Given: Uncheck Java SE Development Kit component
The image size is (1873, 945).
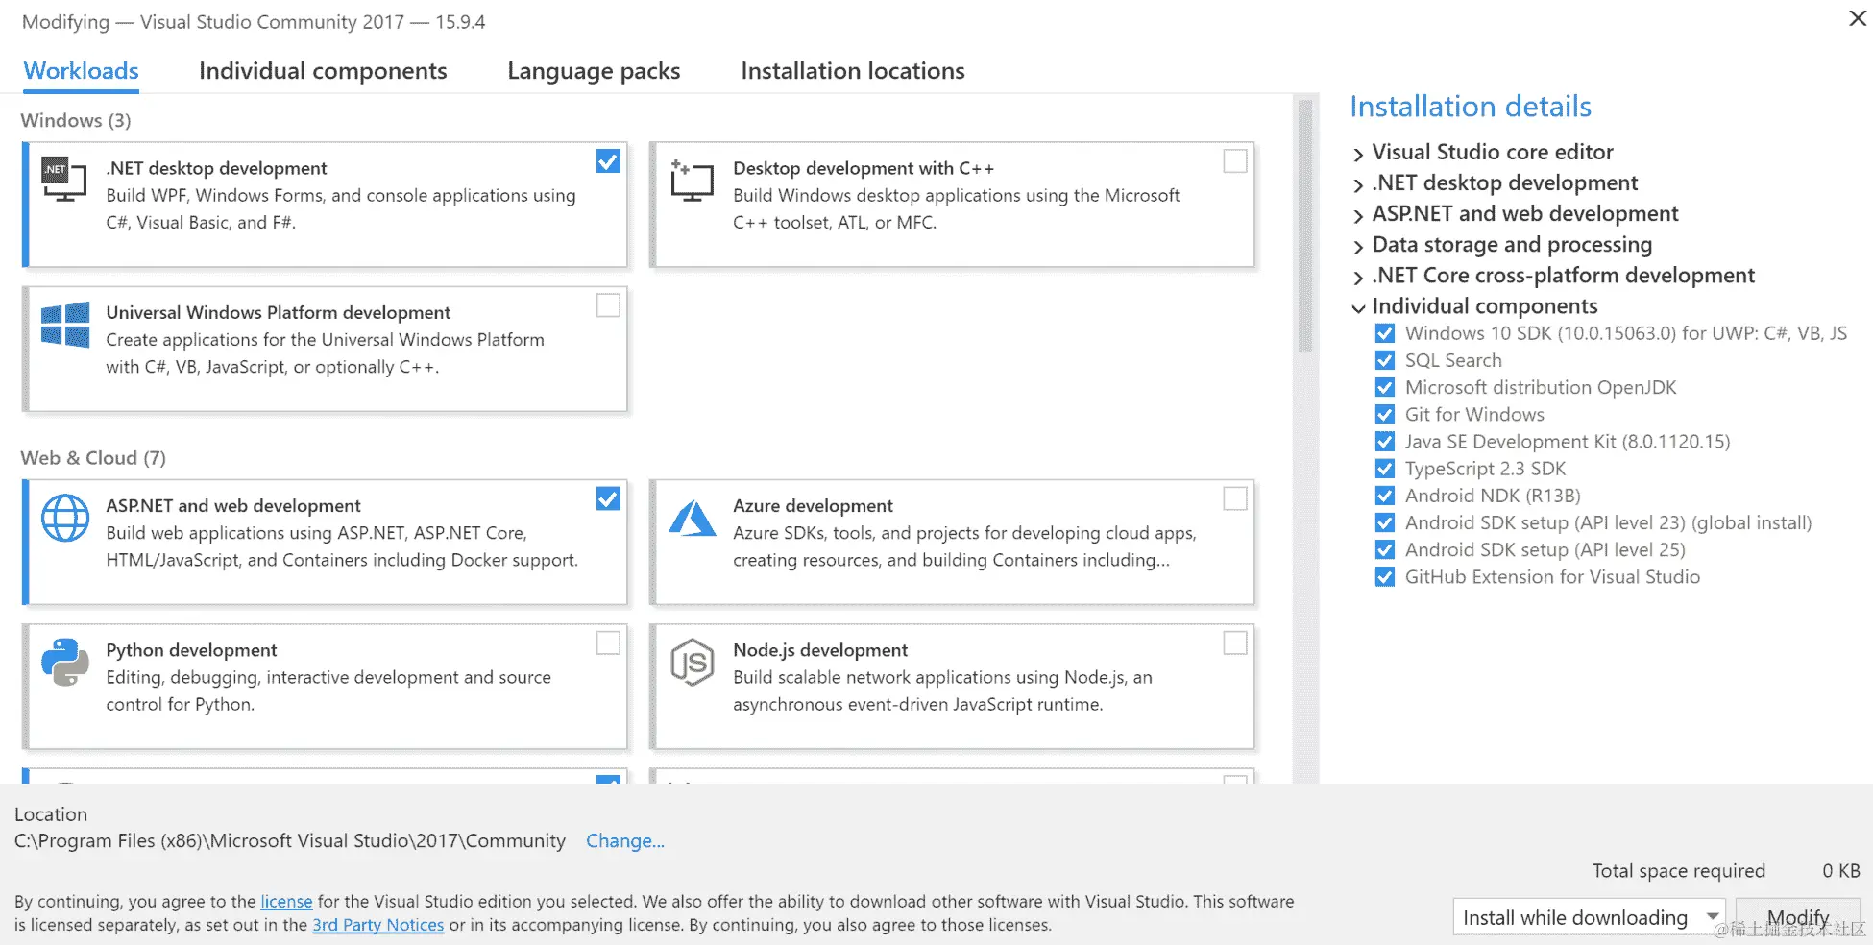Looking at the screenshot, I should point(1384,441).
